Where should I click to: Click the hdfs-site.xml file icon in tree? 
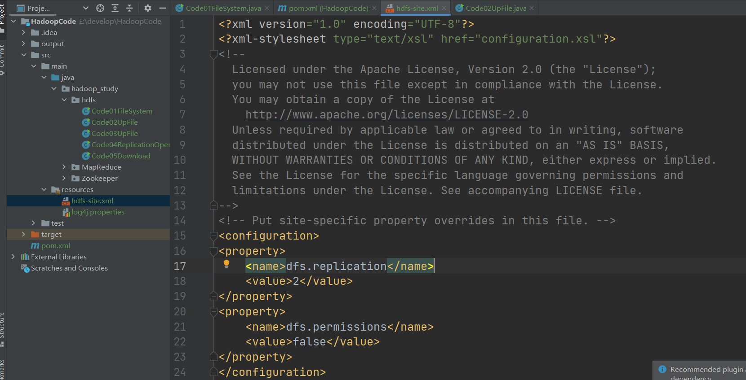(66, 201)
